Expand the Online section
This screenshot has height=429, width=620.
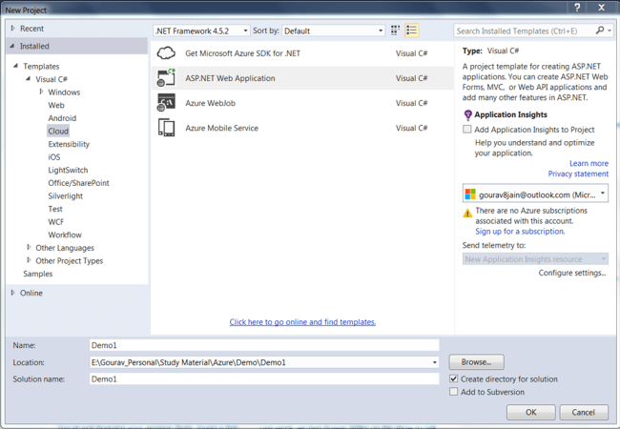tap(12, 293)
